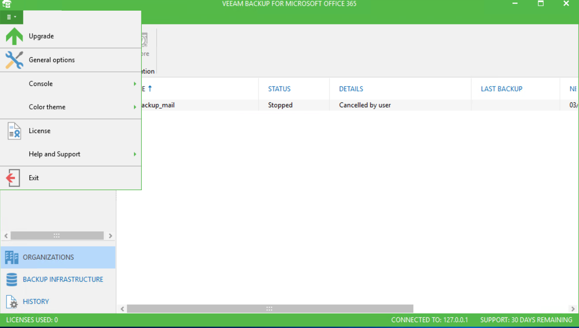Click the Veeam app icon in title bar

7,4
